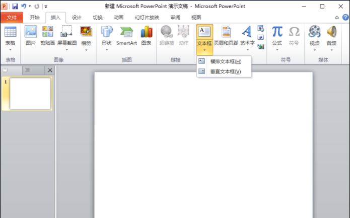Close the slide thumbnails pane

[x=50, y=70]
